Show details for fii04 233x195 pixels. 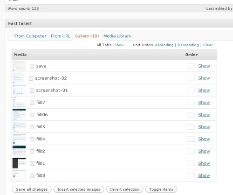coord(204,139)
